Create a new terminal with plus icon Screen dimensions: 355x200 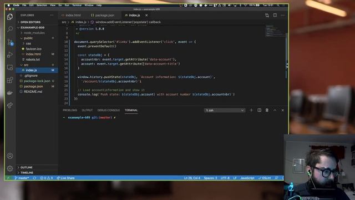point(251,110)
